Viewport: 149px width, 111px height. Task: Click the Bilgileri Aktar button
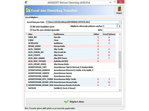[74, 102]
